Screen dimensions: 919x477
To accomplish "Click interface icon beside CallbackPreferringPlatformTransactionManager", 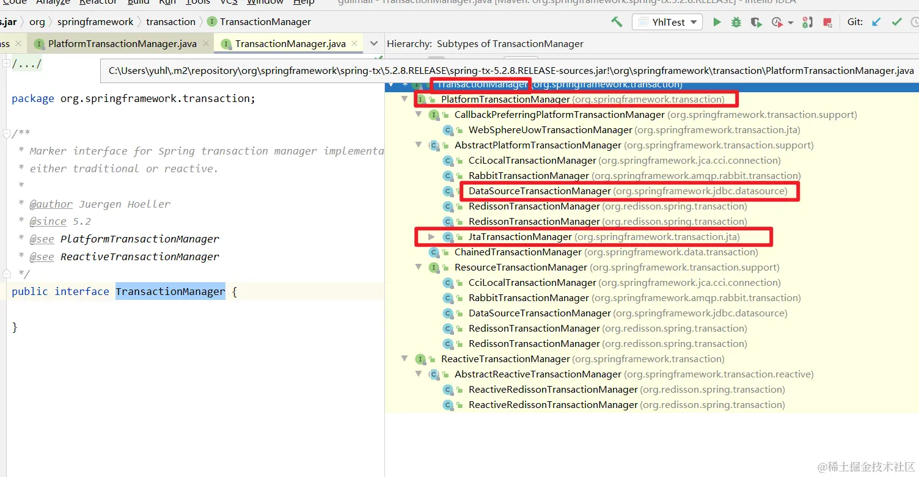I will (434, 115).
